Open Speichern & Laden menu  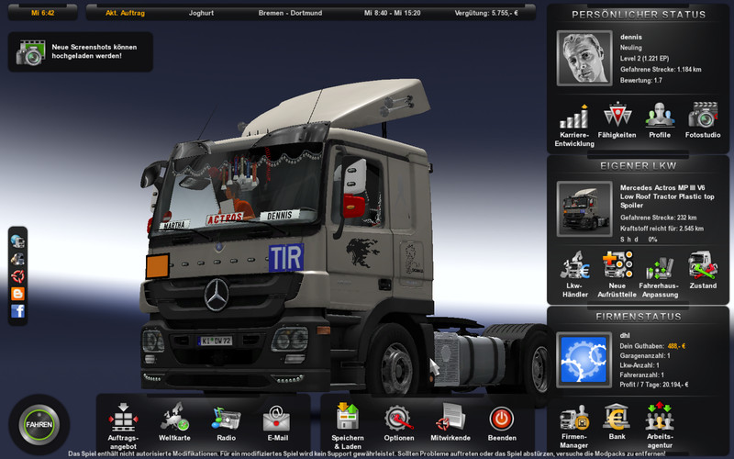(x=348, y=425)
